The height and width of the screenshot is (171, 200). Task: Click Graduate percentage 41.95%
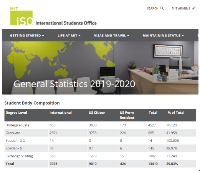click(x=172, y=133)
